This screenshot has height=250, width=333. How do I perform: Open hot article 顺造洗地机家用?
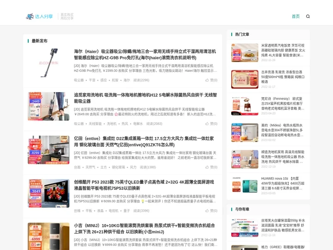pyautogui.click(x=283, y=156)
